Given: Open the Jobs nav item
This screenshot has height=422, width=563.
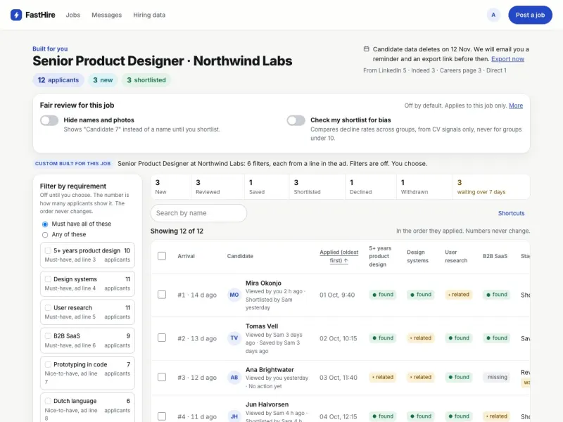Looking at the screenshot, I should click(73, 15).
